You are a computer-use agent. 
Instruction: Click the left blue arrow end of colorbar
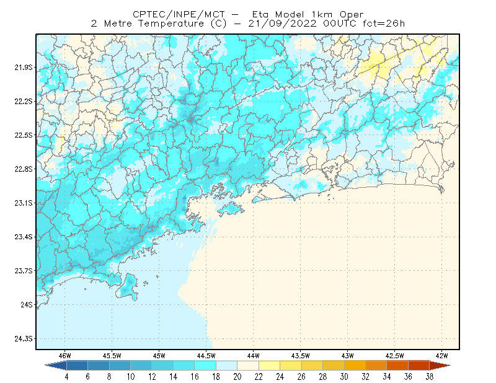[56, 366]
